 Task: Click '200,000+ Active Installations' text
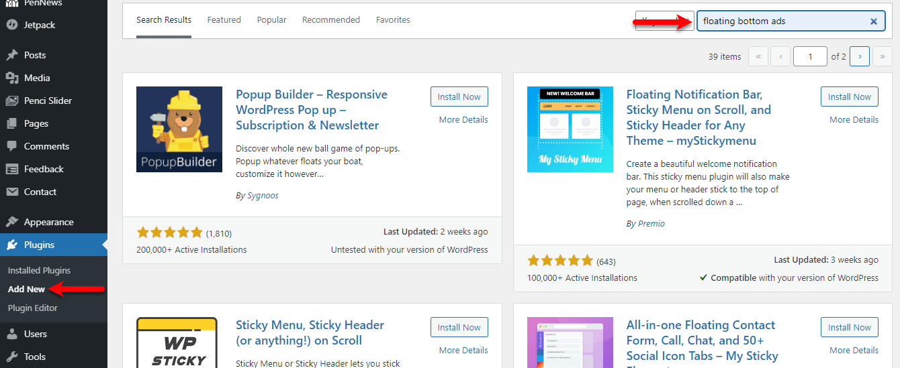point(191,250)
